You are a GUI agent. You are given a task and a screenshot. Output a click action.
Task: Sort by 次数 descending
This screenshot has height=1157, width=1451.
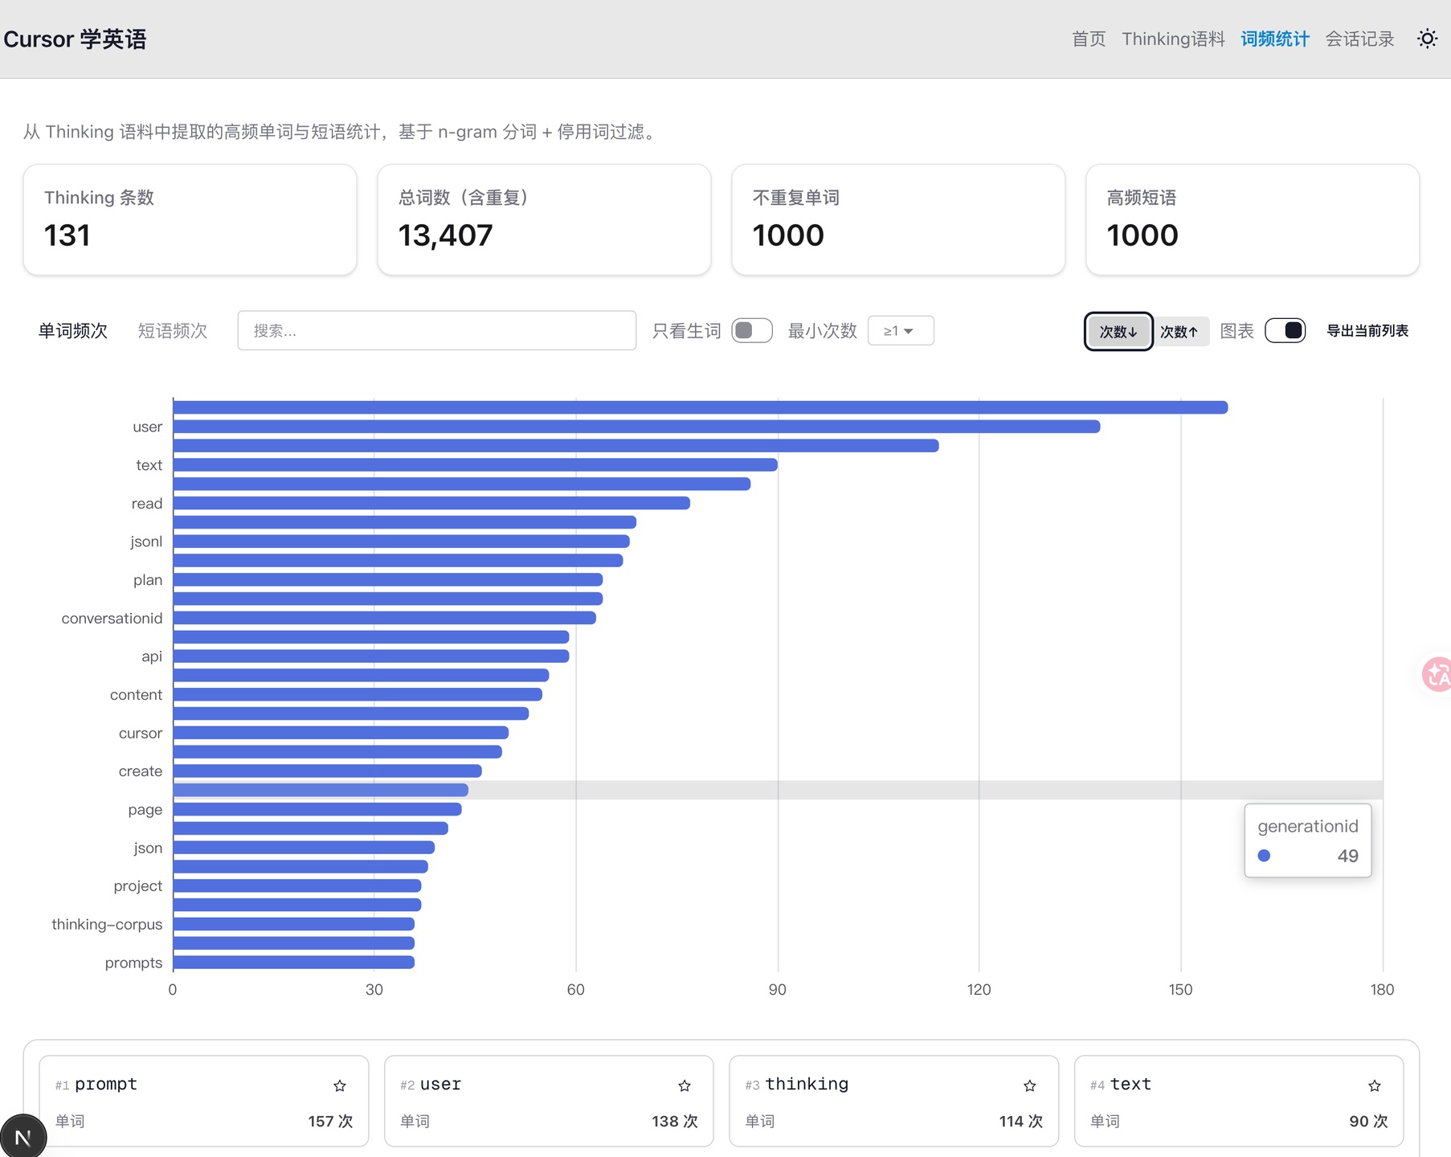pos(1118,331)
